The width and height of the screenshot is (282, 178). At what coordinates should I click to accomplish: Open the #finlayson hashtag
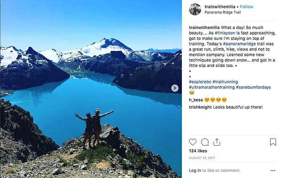(x=225, y=33)
